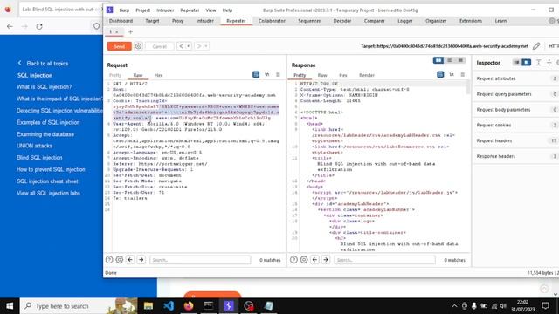
Task: Go to previous request search match
Action: 130,260
